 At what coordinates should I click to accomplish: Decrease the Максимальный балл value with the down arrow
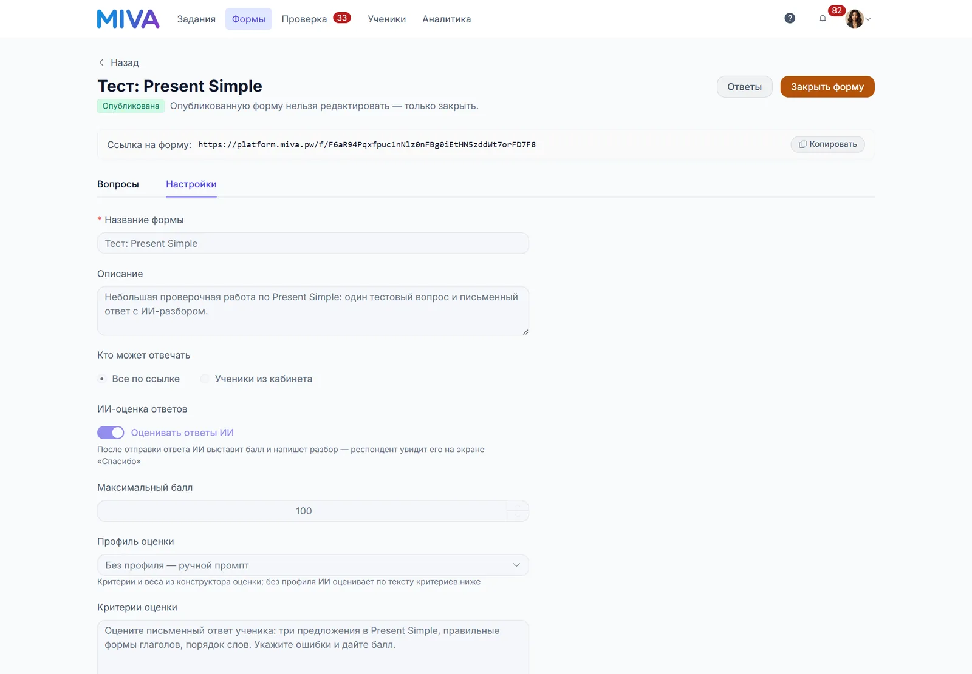(518, 516)
